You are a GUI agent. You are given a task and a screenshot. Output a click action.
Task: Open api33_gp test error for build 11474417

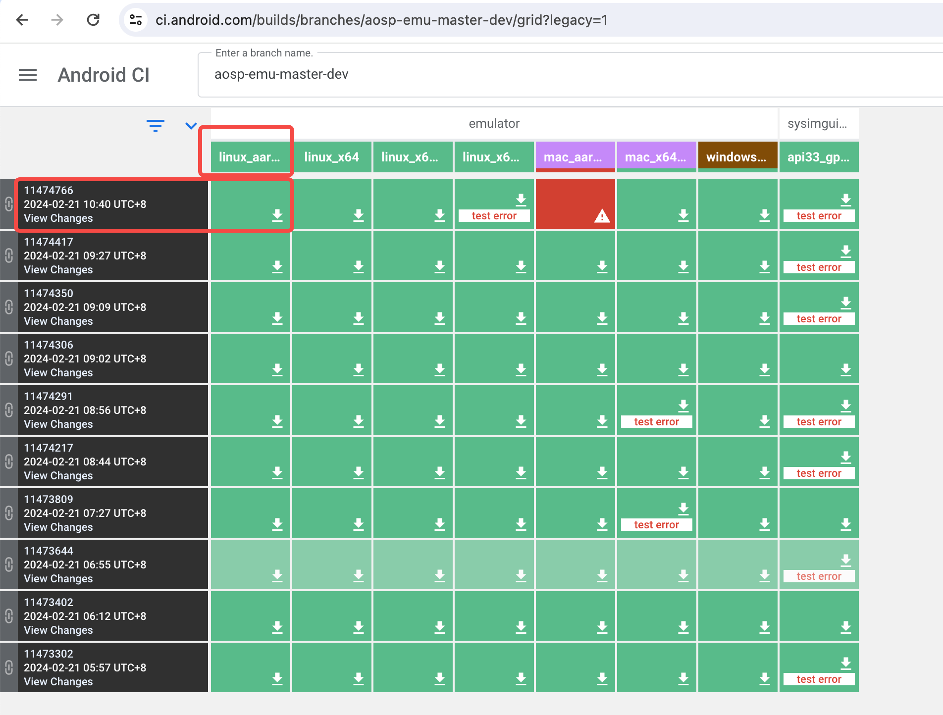click(819, 267)
